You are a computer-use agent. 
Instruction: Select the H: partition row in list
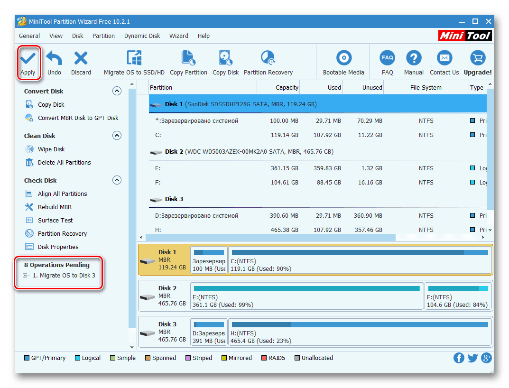point(317,229)
